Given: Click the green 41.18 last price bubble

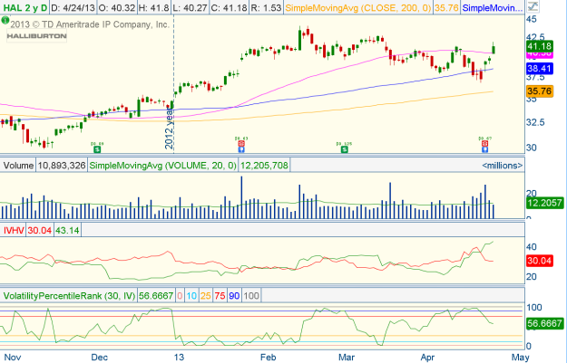Looking at the screenshot, I should click(540, 45).
